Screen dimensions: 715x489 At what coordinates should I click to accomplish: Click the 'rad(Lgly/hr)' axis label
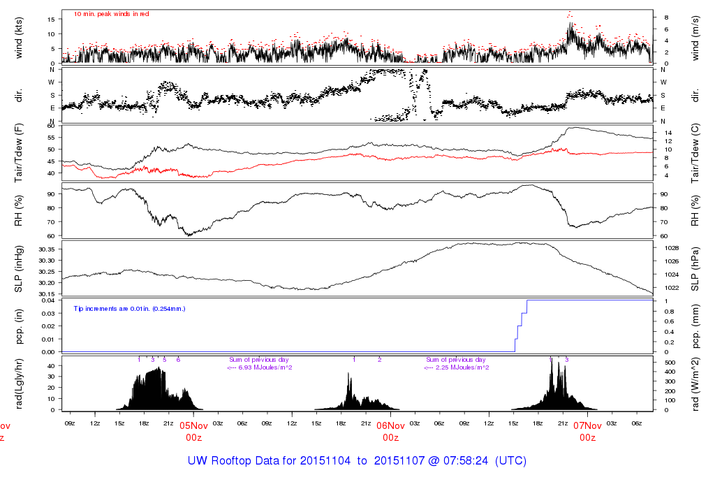coord(19,384)
